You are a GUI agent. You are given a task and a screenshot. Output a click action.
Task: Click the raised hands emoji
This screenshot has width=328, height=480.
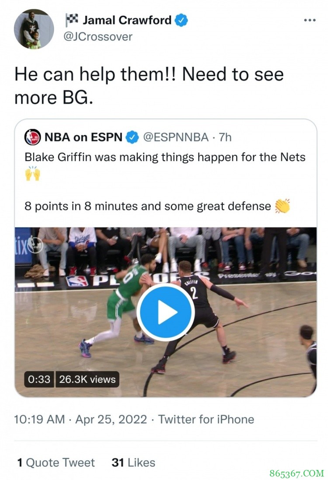32,174
